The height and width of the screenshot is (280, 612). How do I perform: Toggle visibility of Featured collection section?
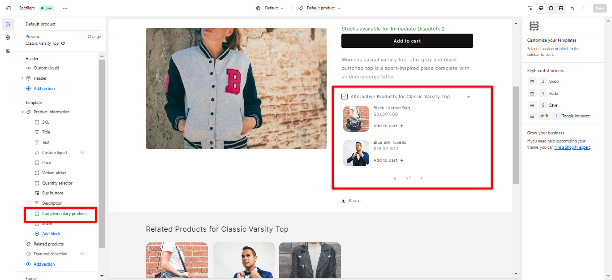point(82,254)
